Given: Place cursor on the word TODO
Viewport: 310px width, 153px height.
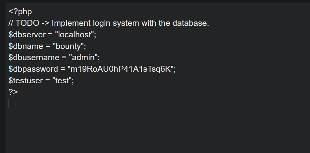Looking at the screenshot, I should coord(27,23).
